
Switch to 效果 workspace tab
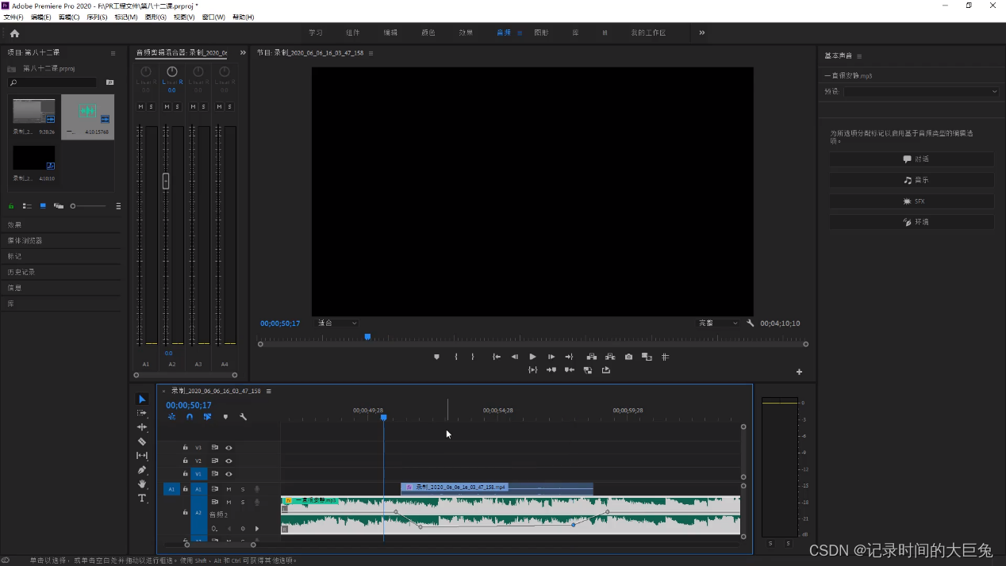(466, 33)
